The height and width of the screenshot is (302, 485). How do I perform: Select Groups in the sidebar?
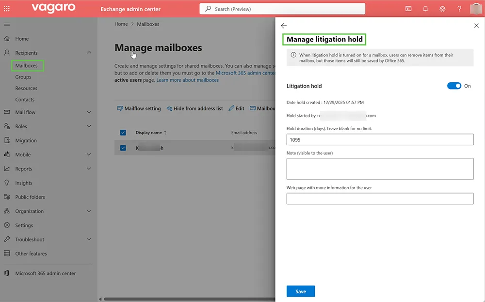(x=23, y=76)
